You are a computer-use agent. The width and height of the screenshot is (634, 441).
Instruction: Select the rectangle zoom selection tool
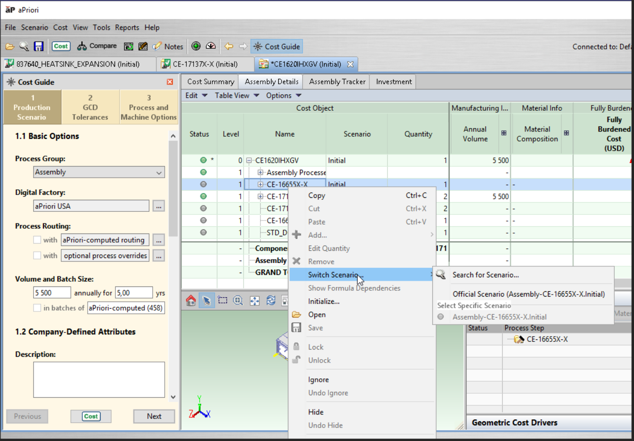[222, 301]
